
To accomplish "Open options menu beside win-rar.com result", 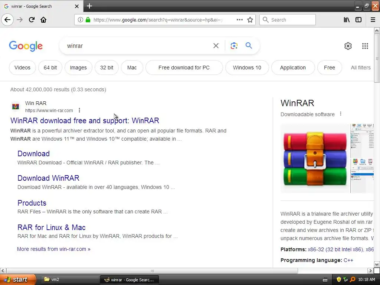I will [x=79, y=110].
